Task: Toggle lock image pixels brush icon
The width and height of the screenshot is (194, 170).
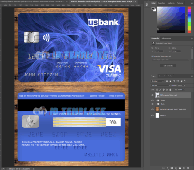Action: pos(160,90)
